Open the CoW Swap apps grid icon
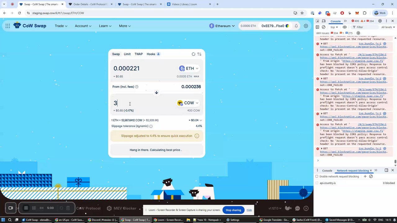Screen dimensions: 397x223 (x=7, y=26)
